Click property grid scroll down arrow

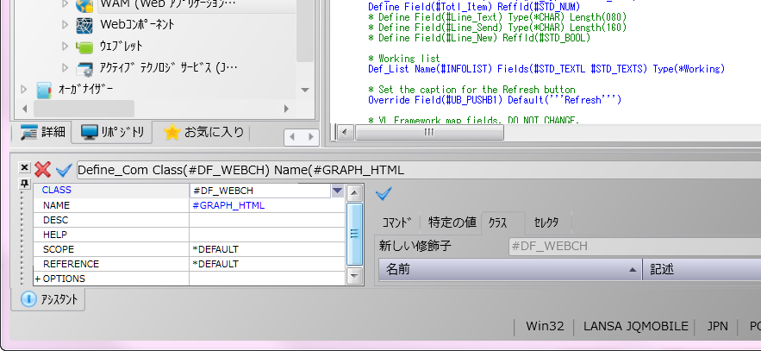point(355,276)
